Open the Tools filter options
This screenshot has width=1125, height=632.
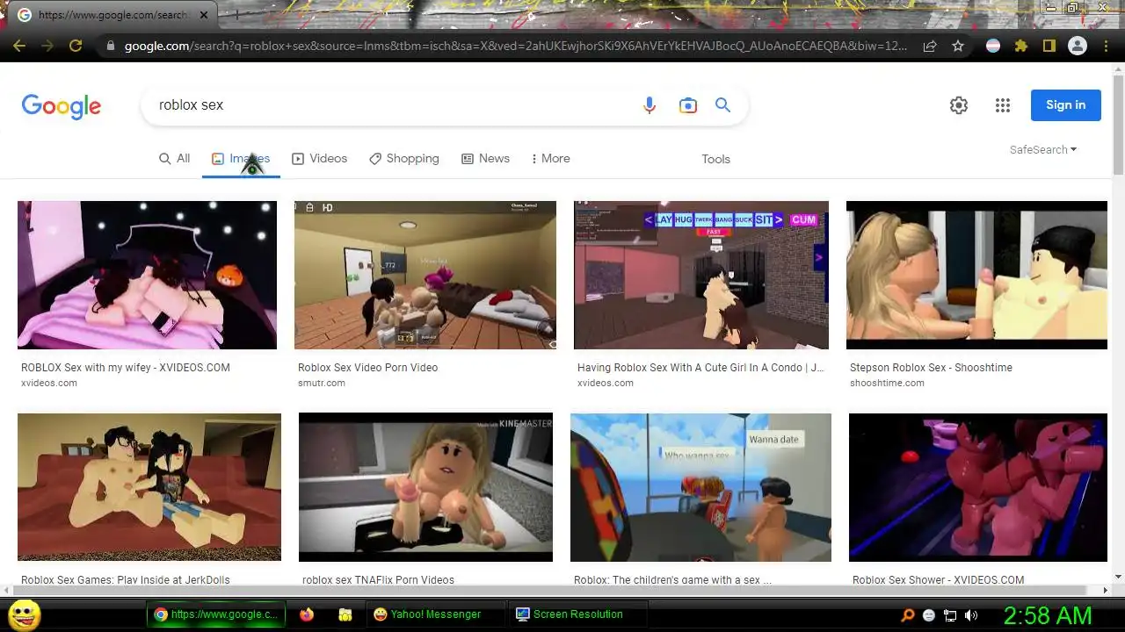click(715, 159)
